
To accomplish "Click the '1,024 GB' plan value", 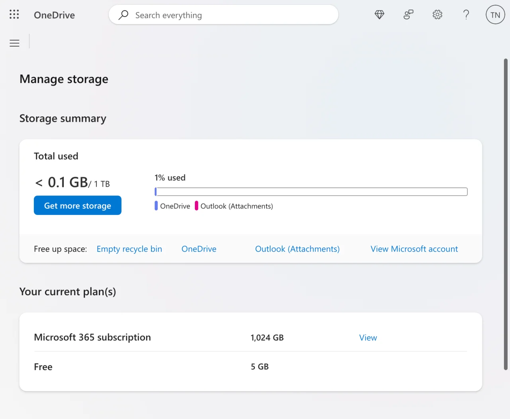I will point(267,338).
